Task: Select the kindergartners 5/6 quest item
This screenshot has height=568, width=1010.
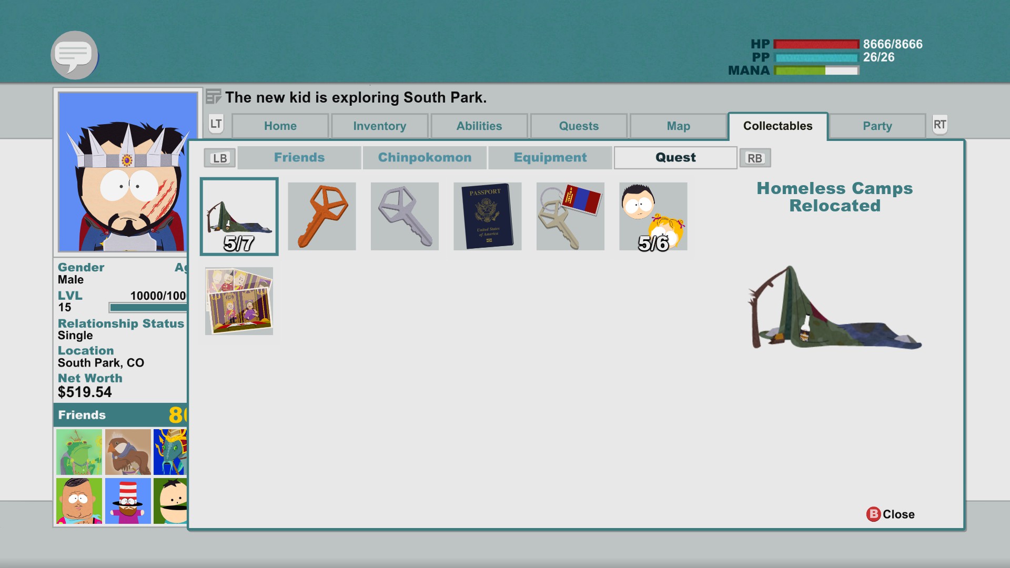Action: click(x=653, y=216)
